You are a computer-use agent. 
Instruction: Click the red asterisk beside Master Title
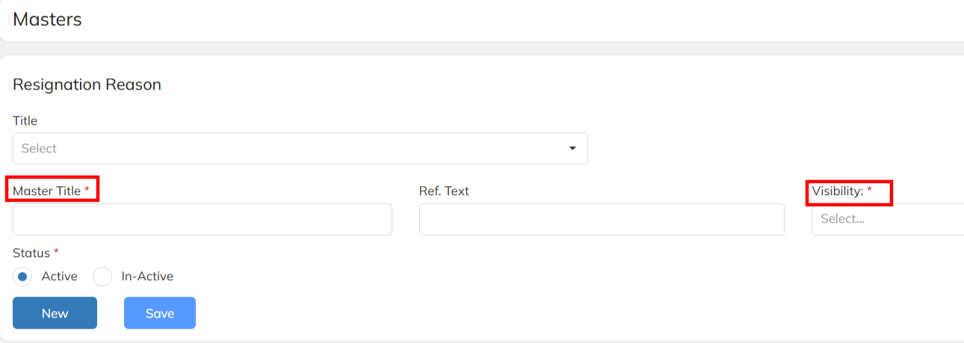(x=87, y=191)
